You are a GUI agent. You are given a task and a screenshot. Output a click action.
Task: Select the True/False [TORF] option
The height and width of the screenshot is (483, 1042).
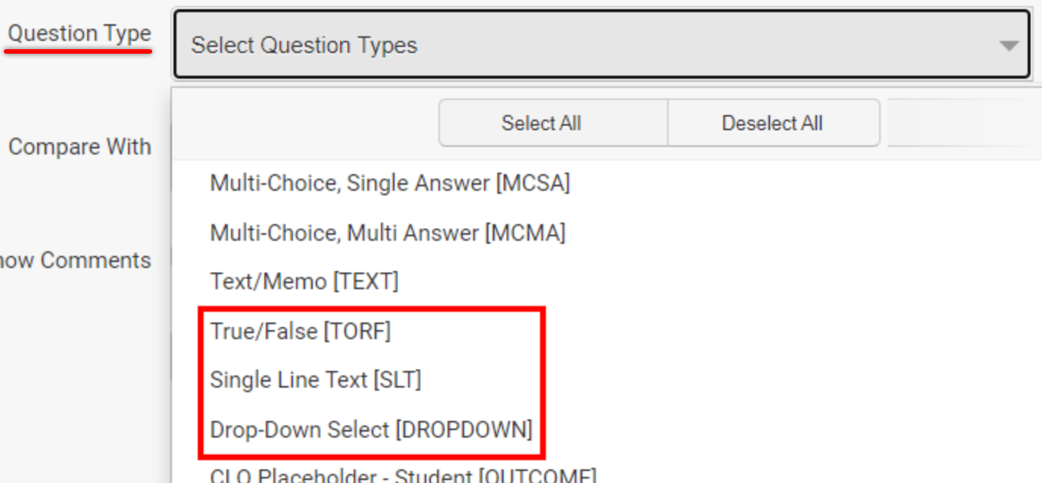(300, 331)
